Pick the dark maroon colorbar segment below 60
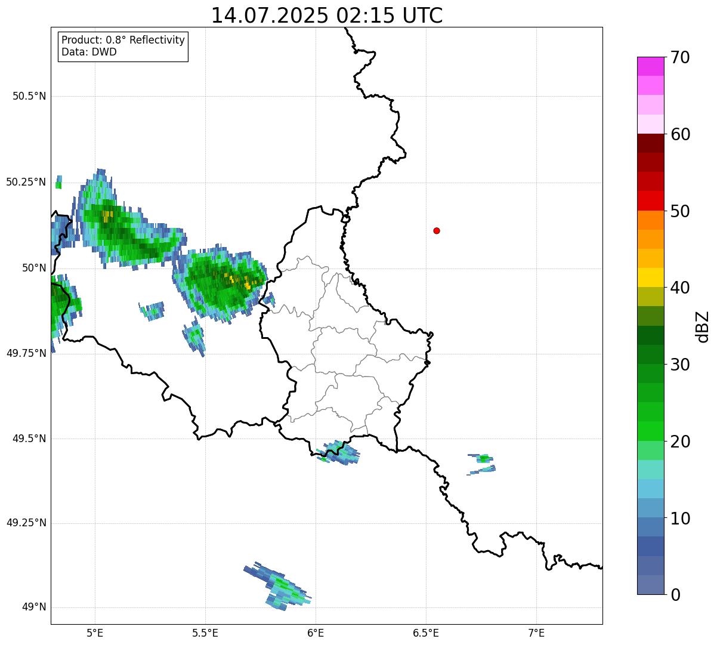This screenshot has height=645, width=717. (x=650, y=143)
